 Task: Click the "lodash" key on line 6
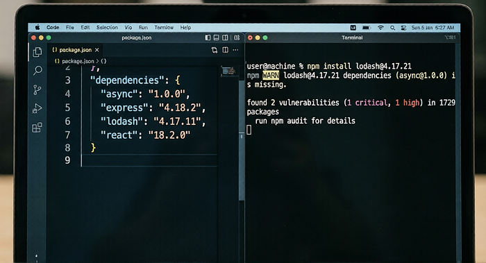tap(121, 121)
